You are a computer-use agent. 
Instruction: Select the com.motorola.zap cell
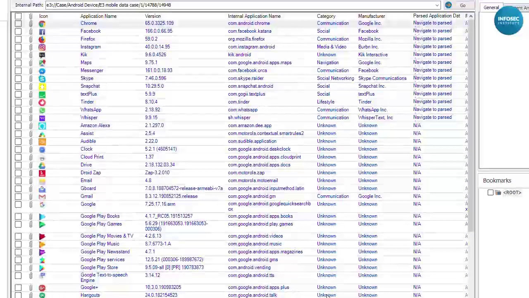coord(246,173)
